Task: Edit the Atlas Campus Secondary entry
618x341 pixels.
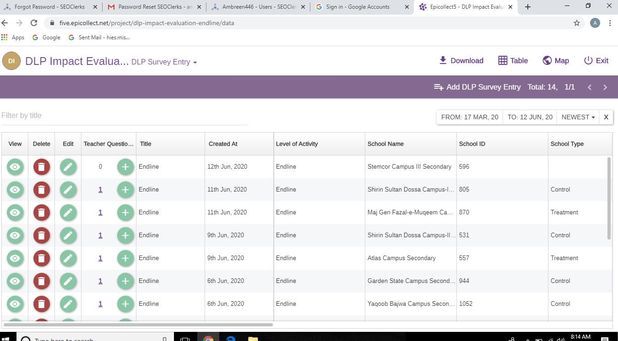Action: pyautogui.click(x=68, y=258)
